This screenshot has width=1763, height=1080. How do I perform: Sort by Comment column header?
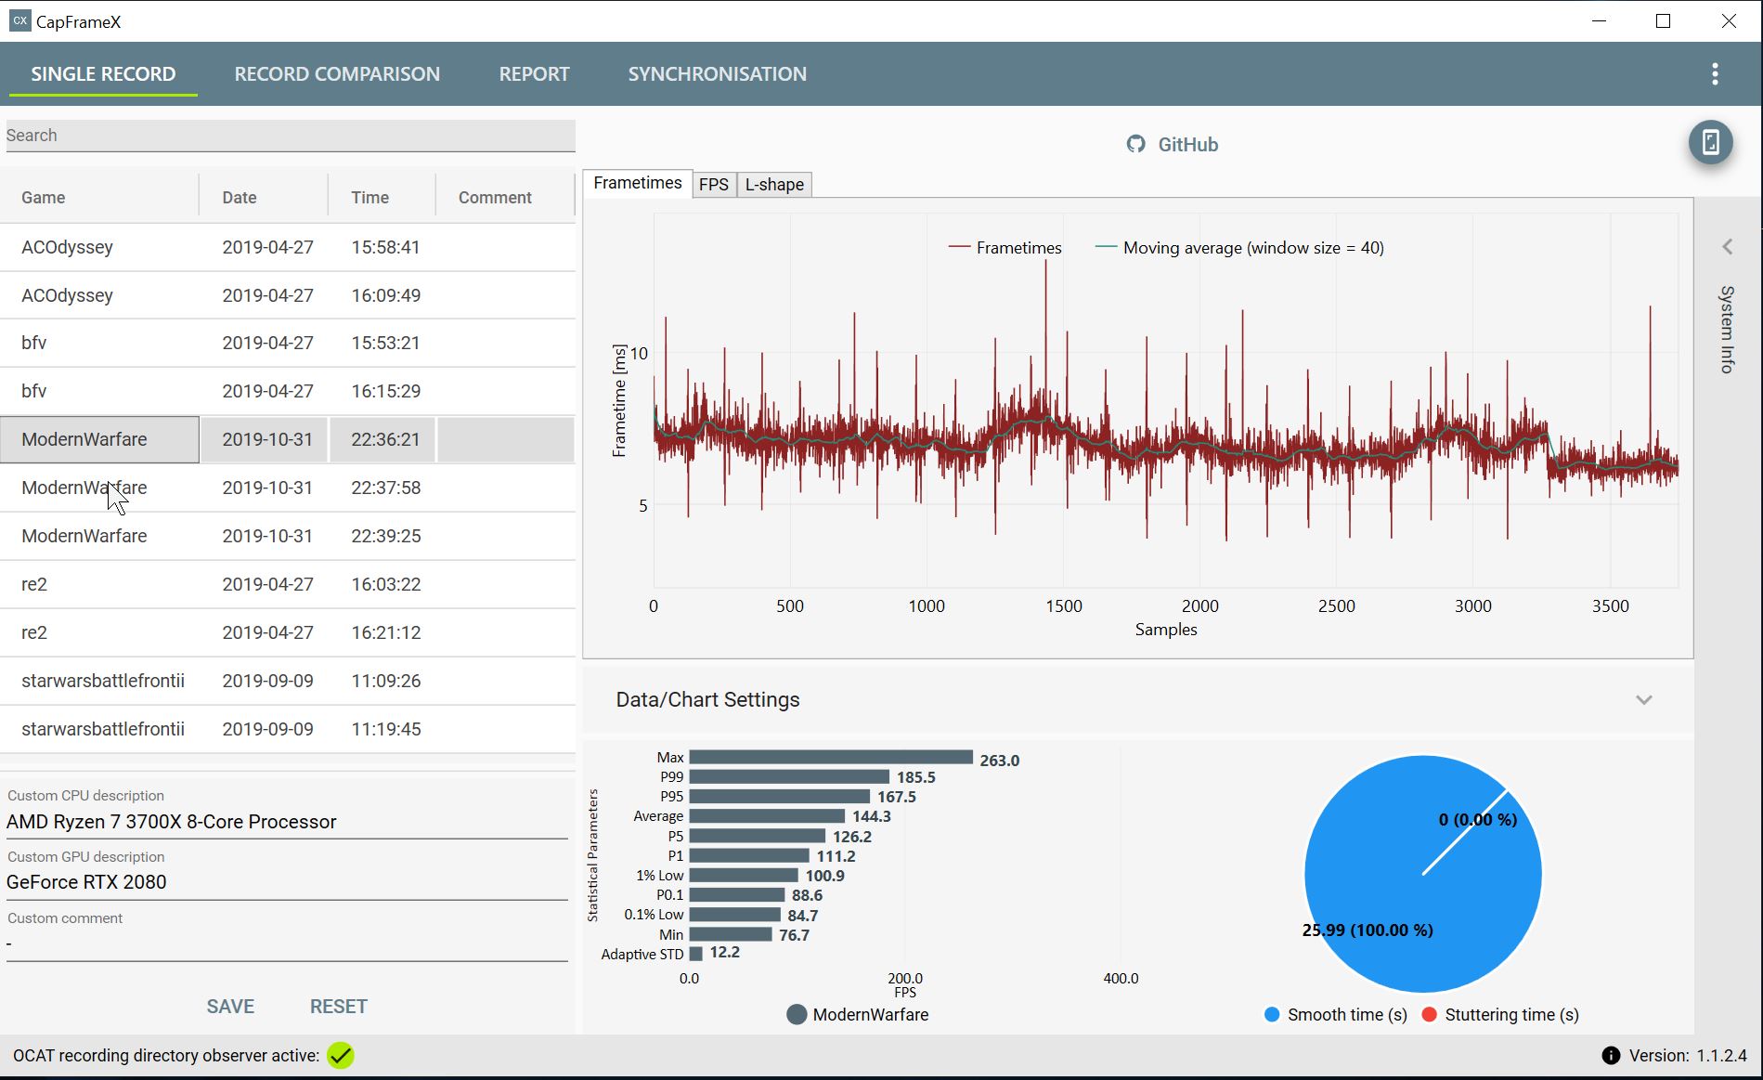pos(506,198)
